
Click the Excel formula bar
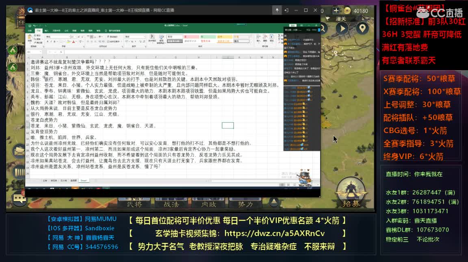(173, 52)
